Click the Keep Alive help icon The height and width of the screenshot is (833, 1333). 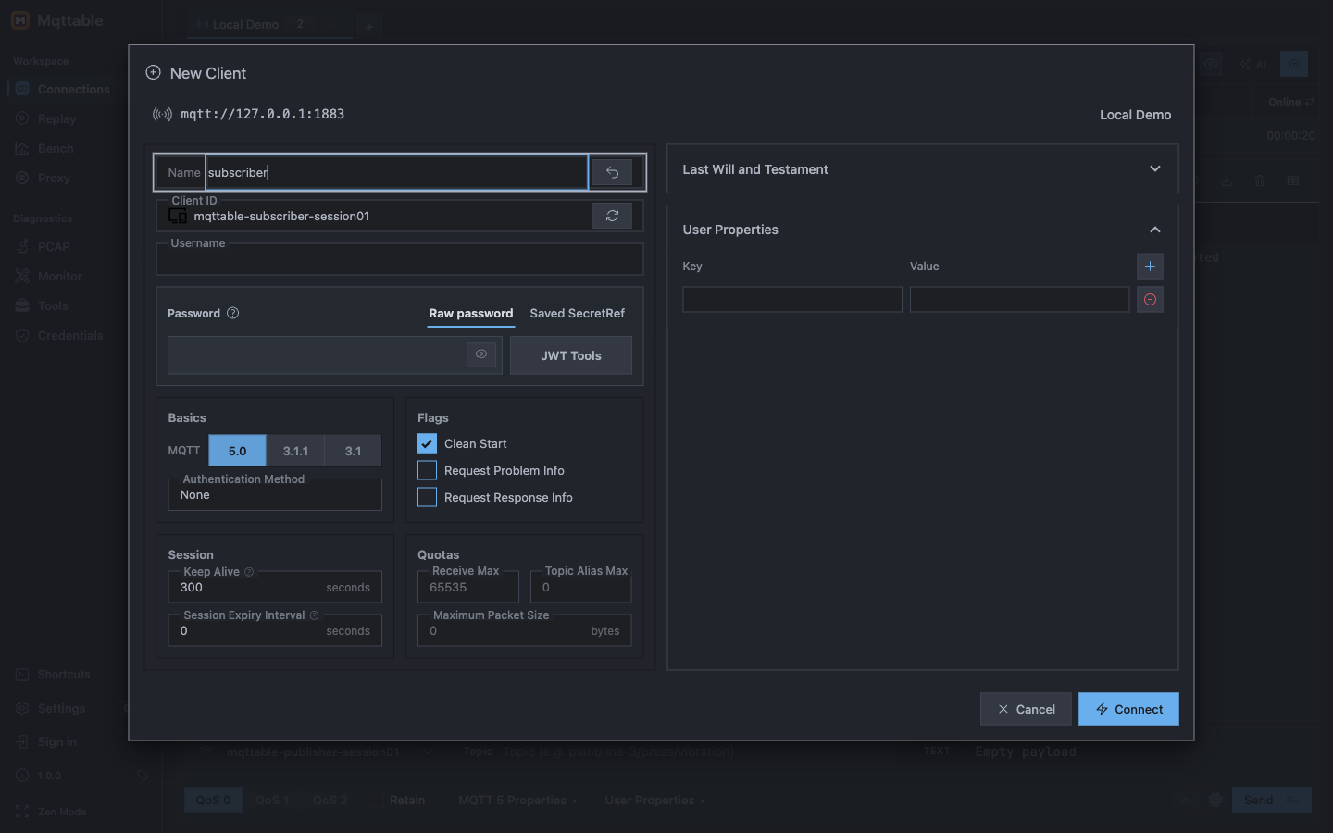point(249,572)
